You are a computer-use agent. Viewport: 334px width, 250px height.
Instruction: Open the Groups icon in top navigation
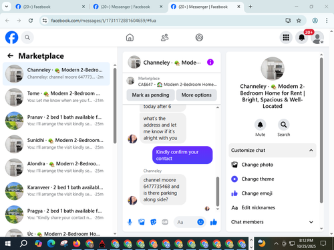point(199,37)
